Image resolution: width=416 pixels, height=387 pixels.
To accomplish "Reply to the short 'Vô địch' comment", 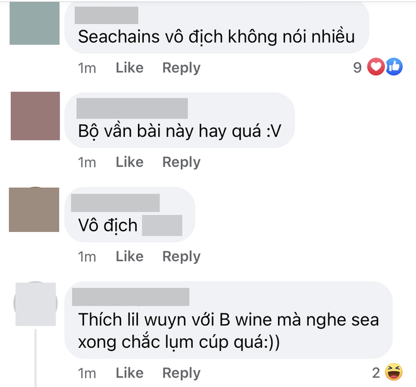I will [x=182, y=257].
